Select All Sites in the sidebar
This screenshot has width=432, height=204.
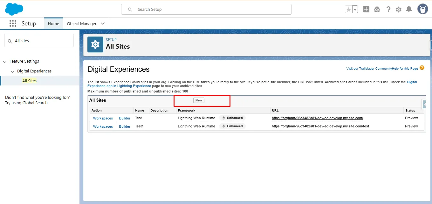tap(29, 81)
